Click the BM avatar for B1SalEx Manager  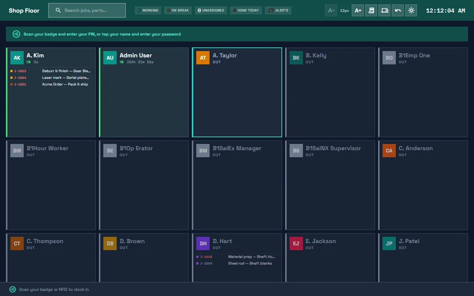tap(203, 151)
